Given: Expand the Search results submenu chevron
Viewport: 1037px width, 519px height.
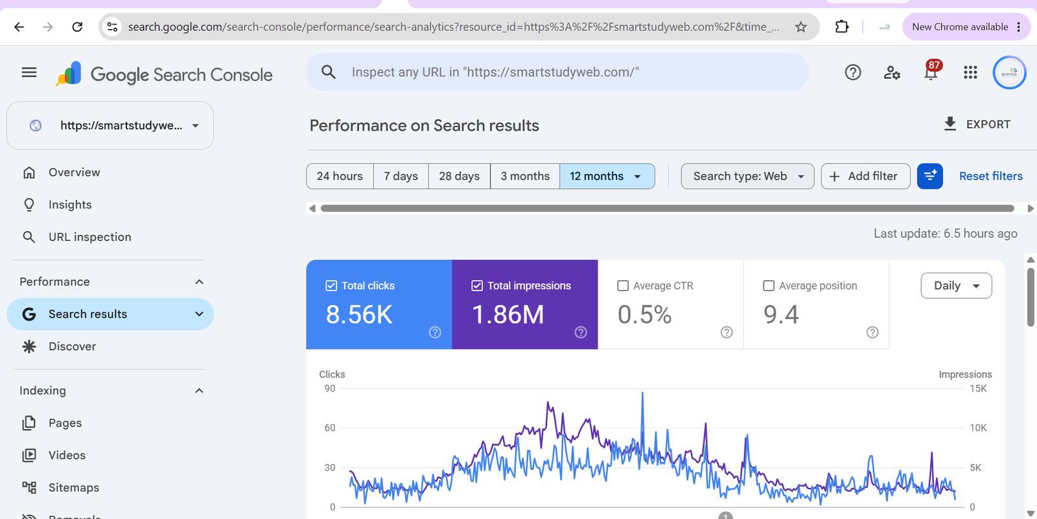Looking at the screenshot, I should pyautogui.click(x=199, y=314).
